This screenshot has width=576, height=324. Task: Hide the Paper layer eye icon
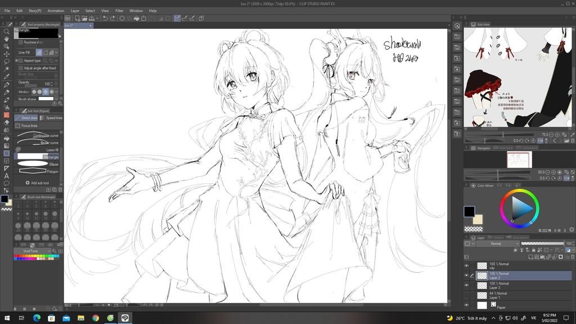466,305
